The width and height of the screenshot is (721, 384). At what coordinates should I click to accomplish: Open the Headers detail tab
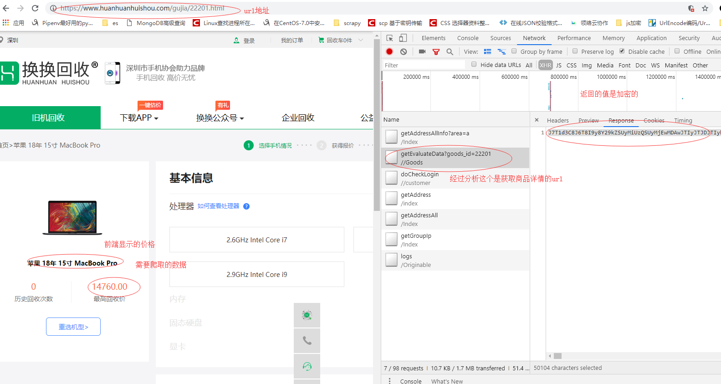pyautogui.click(x=557, y=120)
